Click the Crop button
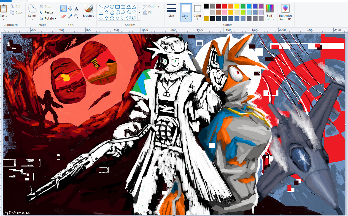Screen dimensions: 348x216 coord(45,6)
